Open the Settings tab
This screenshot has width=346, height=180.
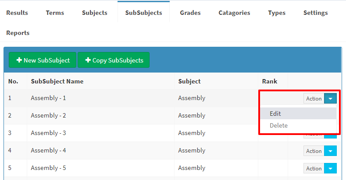pos(315,13)
